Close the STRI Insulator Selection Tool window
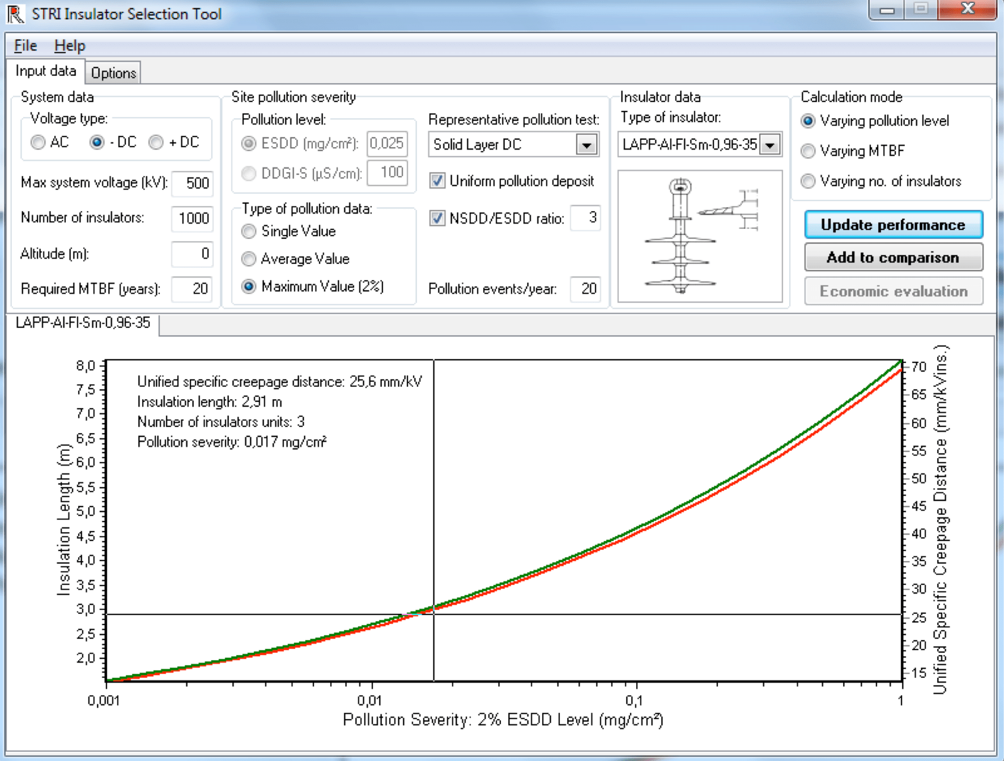The width and height of the screenshot is (1004, 761). pos(967,10)
